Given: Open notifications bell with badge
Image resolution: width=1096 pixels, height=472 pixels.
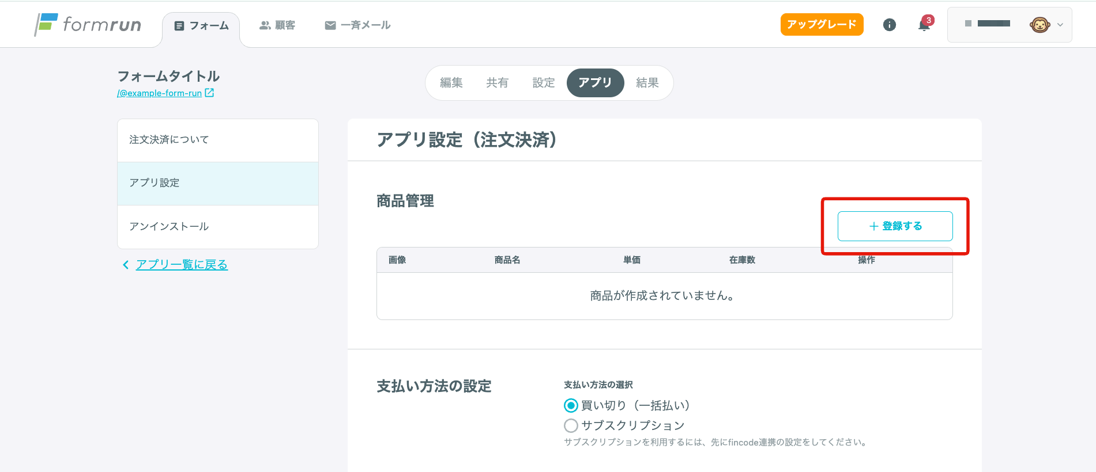Looking at the screenshot, I should [x=924, y=25].
